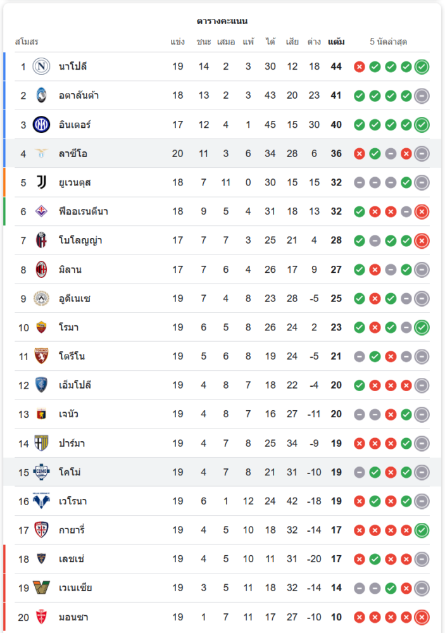Click the Fiorentina club crest icon
The image size is (445, 633).
41,211
